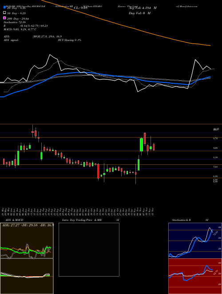Open the empty Intra Day Trading Price panel

(x=89, y=249)
